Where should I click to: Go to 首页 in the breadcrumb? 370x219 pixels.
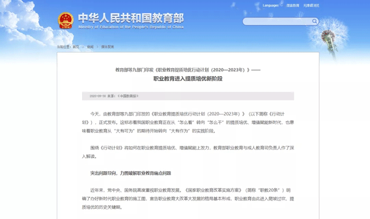(x=76, y=47)
